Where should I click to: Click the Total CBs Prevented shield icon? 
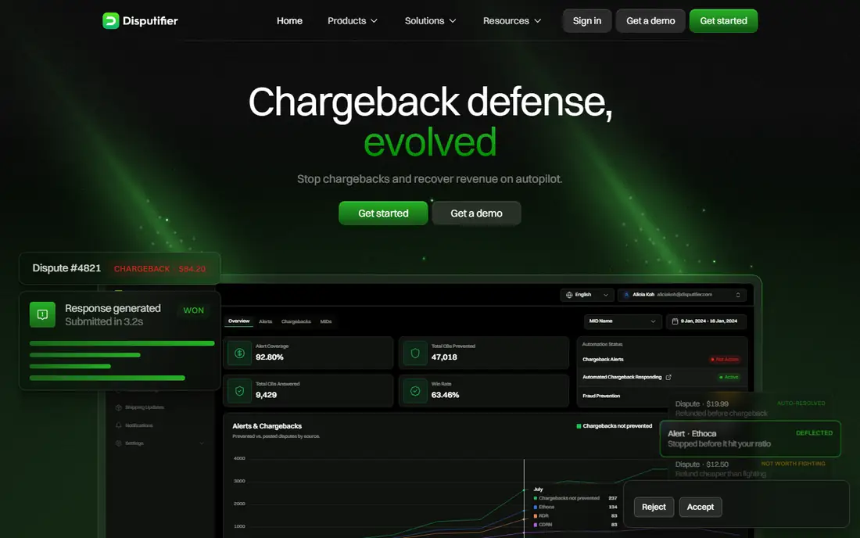[x=415, y=353]
